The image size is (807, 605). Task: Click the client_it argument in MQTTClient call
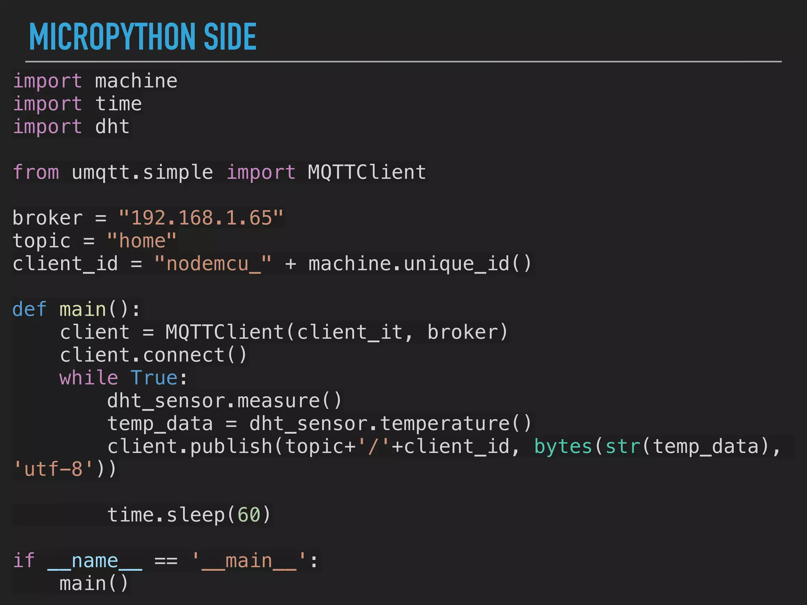coord(349,332)
